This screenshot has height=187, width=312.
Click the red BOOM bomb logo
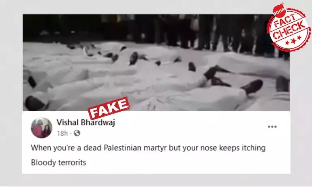point(280,11)
